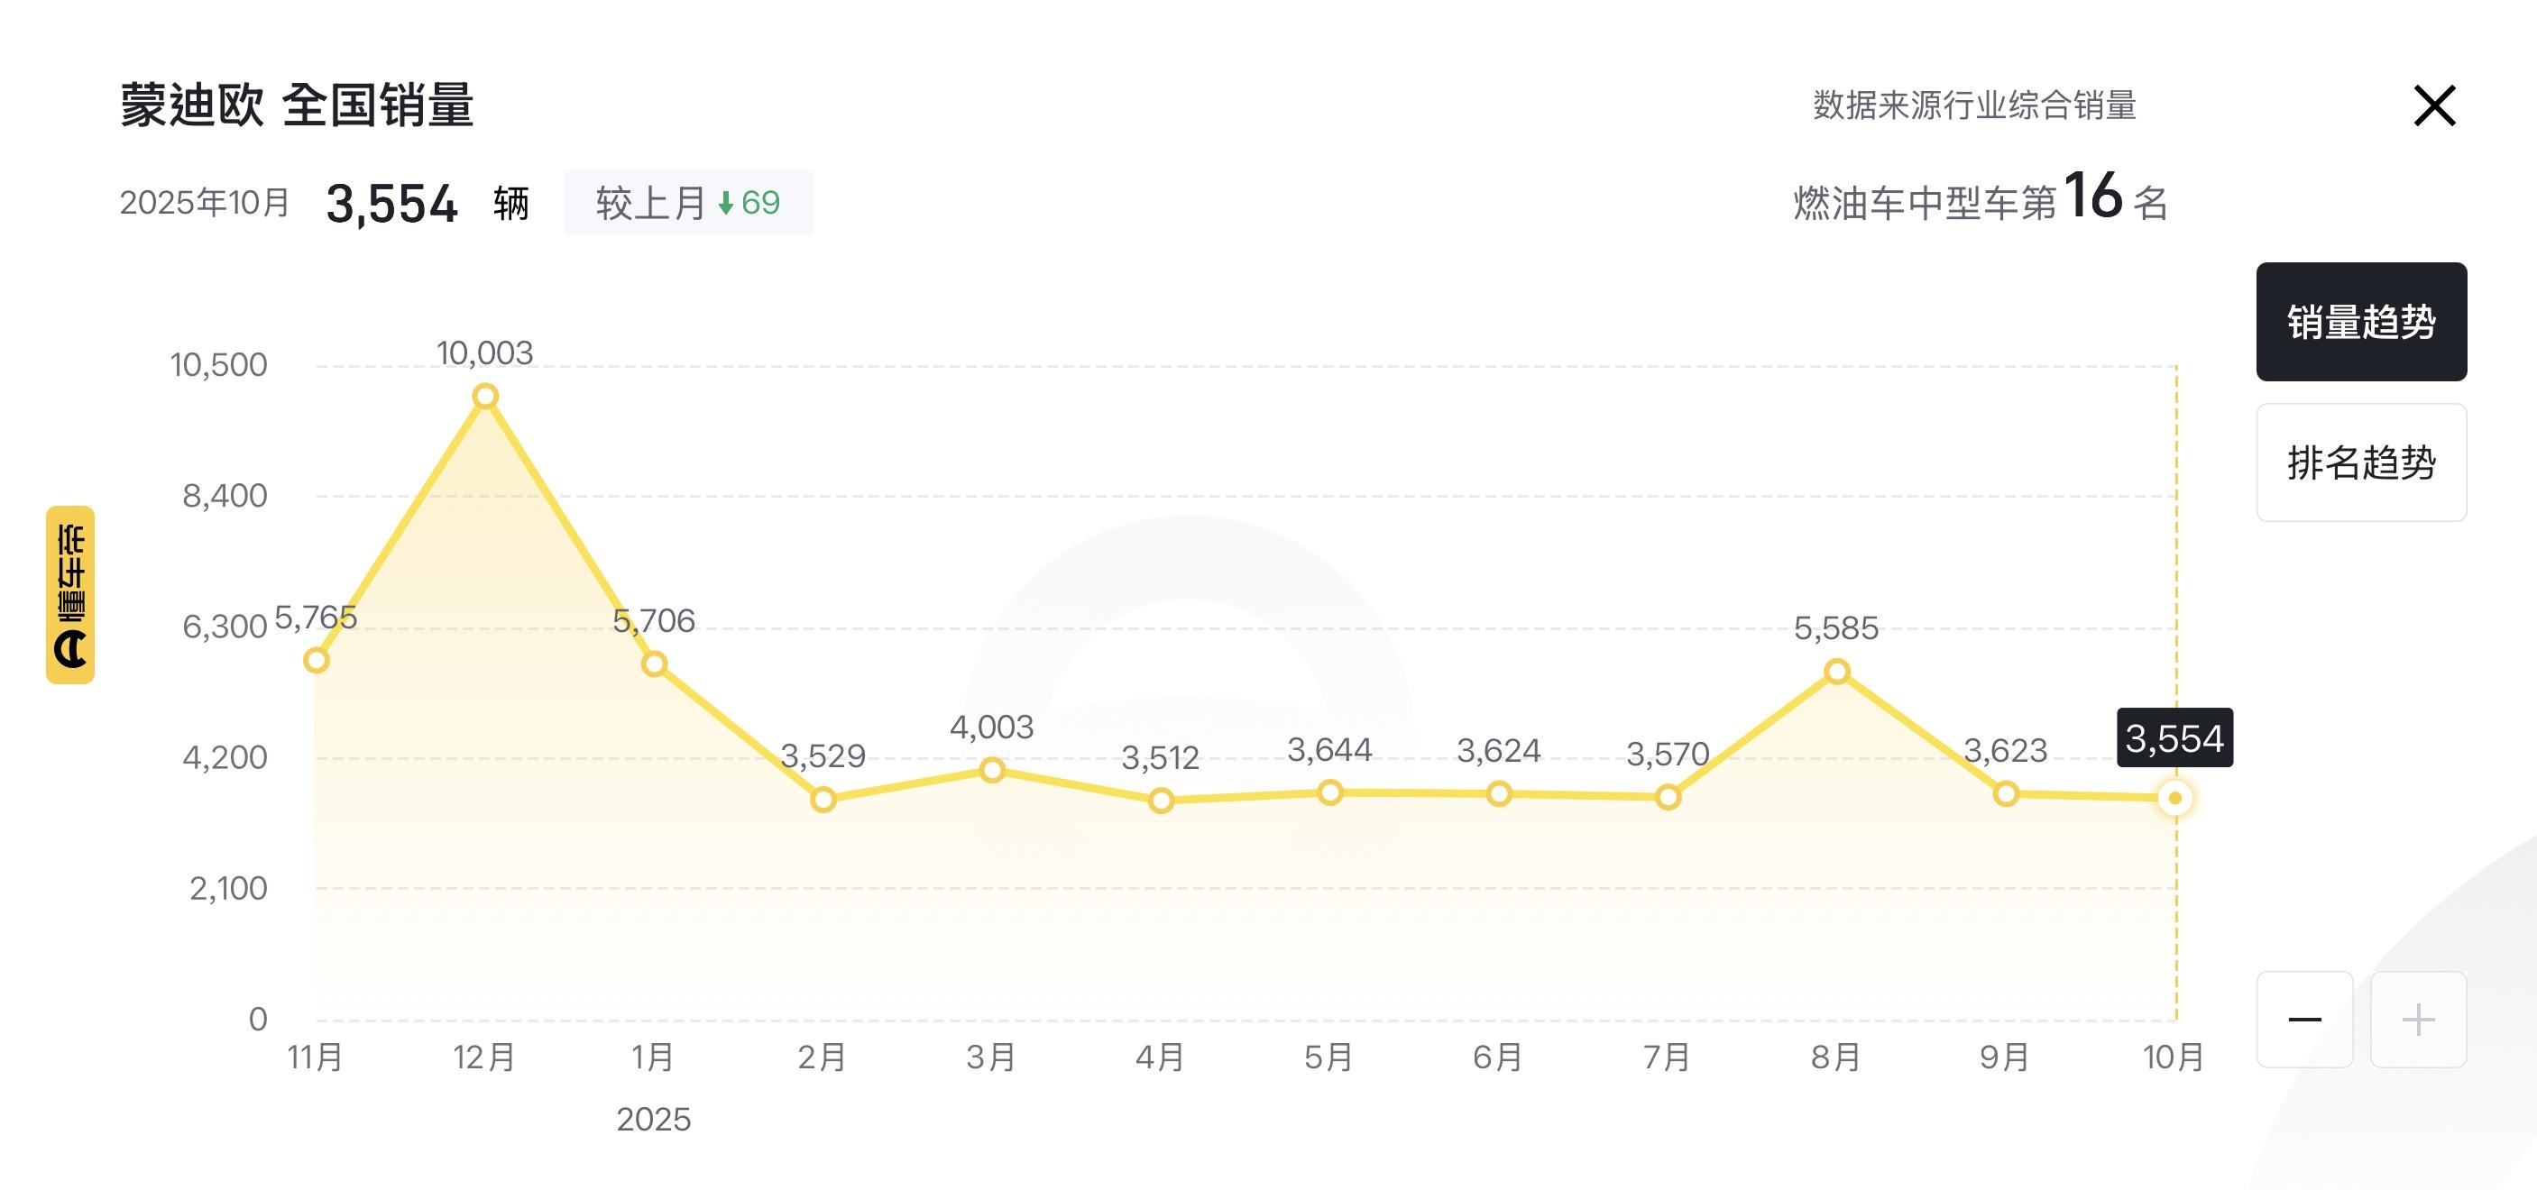Switch to 销量趋势 tab
This screenshot has height=1190, width=2537.
click(2361, 322)
